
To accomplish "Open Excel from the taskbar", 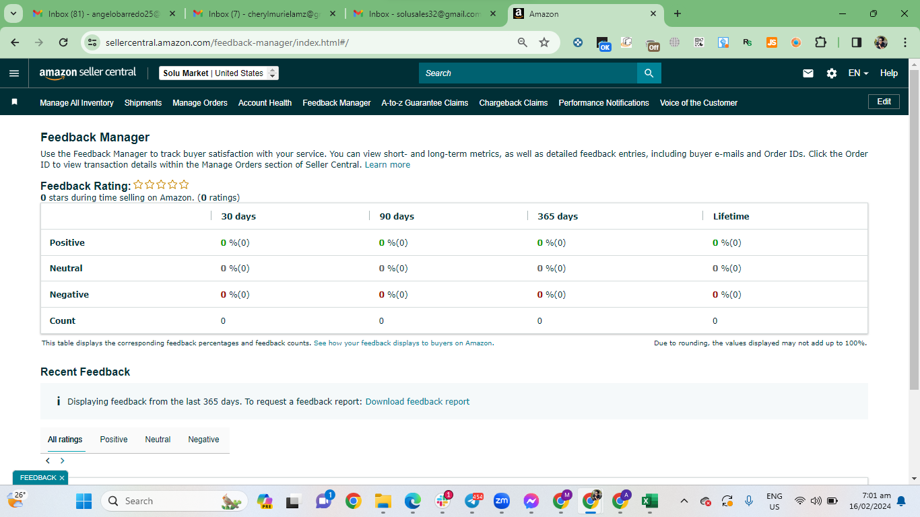I will tap(649, 501).
